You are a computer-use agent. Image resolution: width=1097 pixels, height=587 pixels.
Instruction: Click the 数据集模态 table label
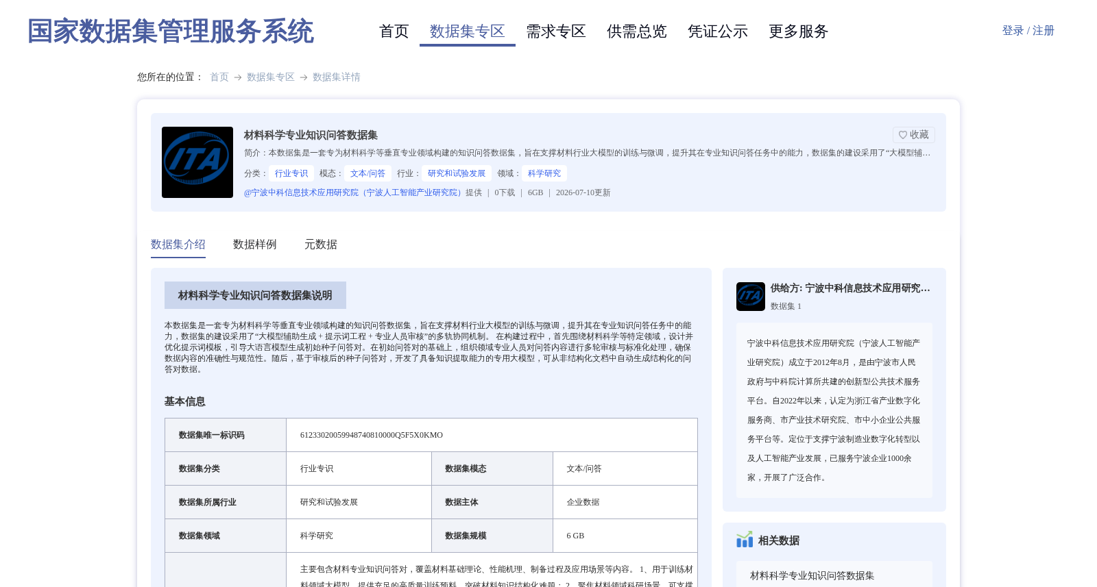click(466, 469)
